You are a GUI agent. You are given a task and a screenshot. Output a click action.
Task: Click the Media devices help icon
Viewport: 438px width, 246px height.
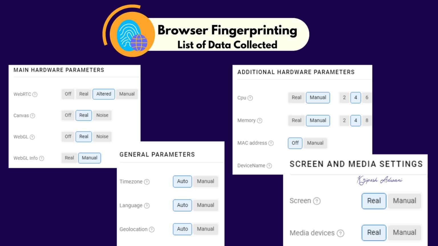pyautogui.click(x=341, y=233)
